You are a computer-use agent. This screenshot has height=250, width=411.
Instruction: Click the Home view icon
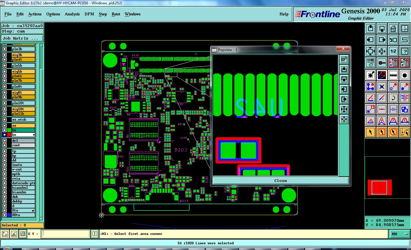393,28
